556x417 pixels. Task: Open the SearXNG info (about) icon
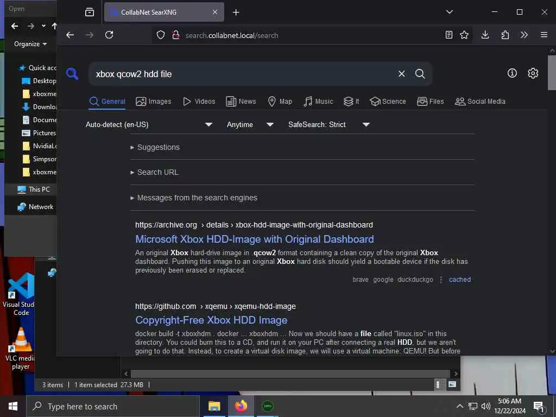(x=512, y=73)
